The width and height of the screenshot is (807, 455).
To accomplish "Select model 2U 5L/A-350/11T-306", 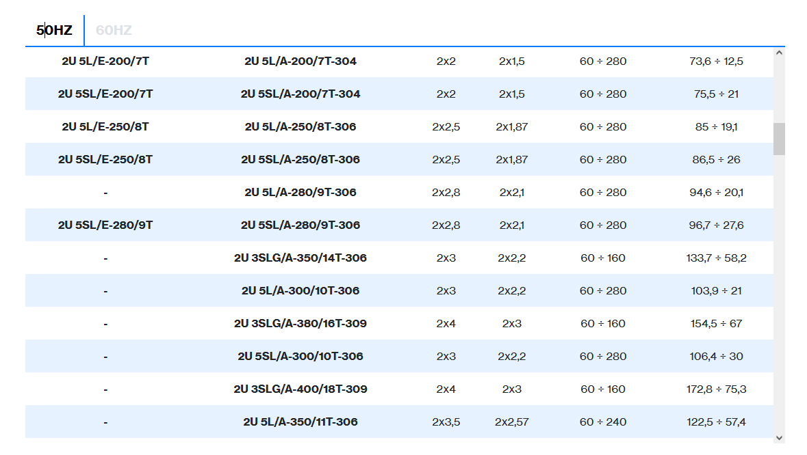I will coord(300,422).
